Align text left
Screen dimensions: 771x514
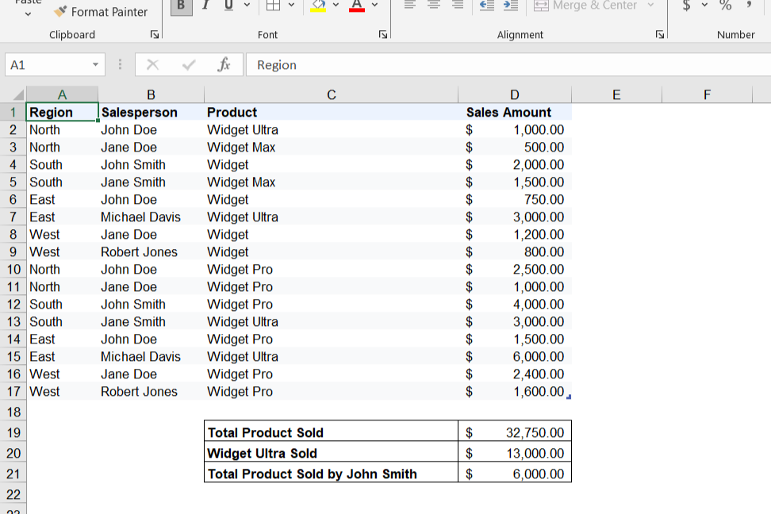[409, 6]
